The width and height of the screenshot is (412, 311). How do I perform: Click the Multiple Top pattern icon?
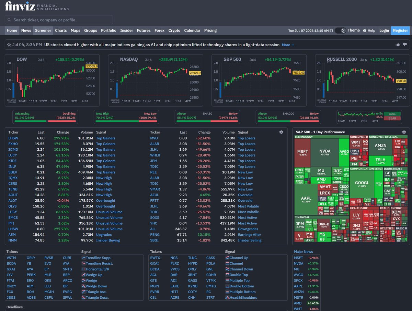(227, 281)
